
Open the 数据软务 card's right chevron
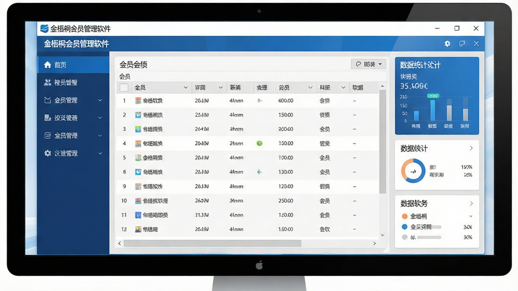coord(471,204)
